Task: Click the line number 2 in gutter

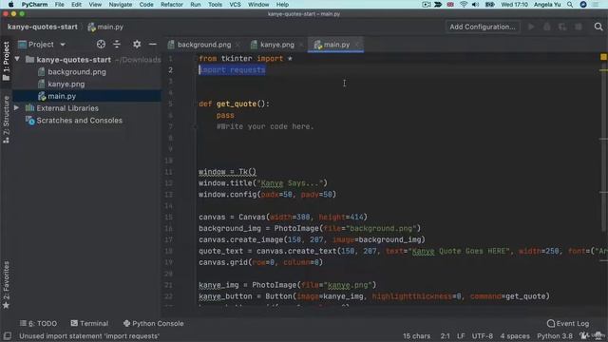Action: [x=171, y=69]
